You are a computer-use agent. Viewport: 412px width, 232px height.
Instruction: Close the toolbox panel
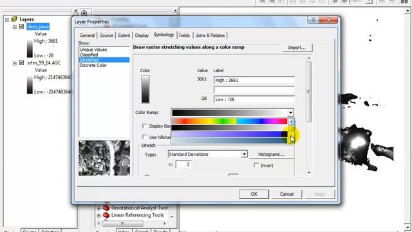tap(175, 11)
